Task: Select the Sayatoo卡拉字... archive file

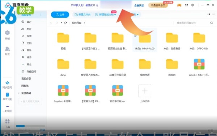Action: tap(63, 94)
